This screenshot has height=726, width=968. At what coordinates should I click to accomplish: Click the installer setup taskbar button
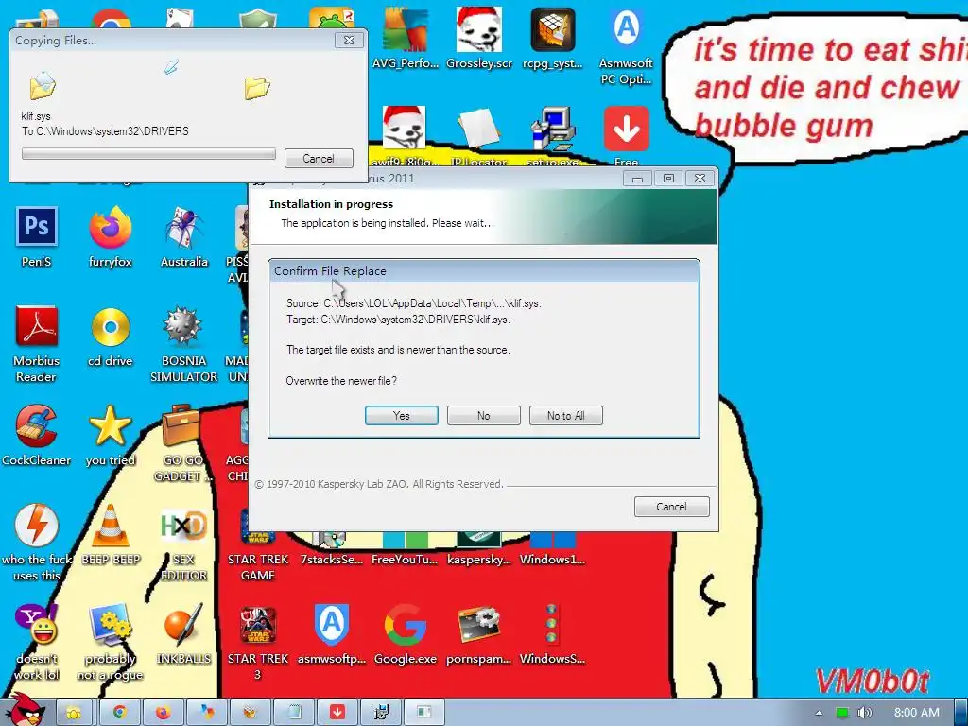tap(381, 713)
